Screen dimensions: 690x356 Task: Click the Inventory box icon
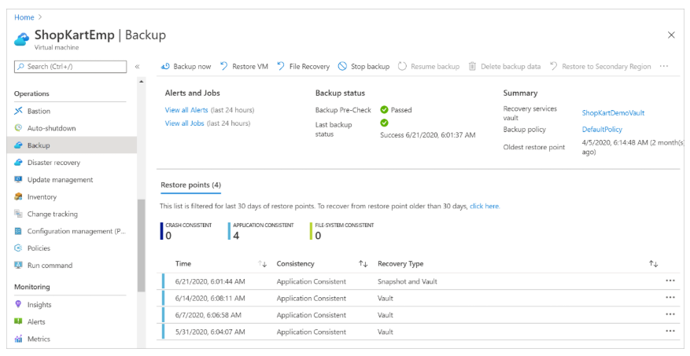[18, 196]
